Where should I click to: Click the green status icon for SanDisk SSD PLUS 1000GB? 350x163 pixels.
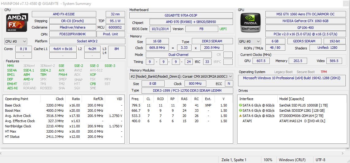(240, 105)
